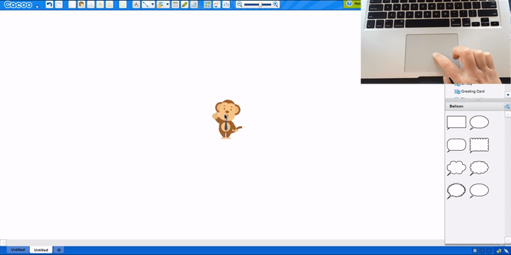
Task: Click the sliders settings icon in toolbar
Action: (x=226, y=4)
